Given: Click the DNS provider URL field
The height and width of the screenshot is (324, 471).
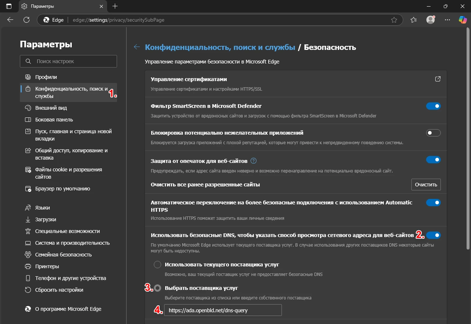Looking at the screenshot, I should (x=223, y=310).
